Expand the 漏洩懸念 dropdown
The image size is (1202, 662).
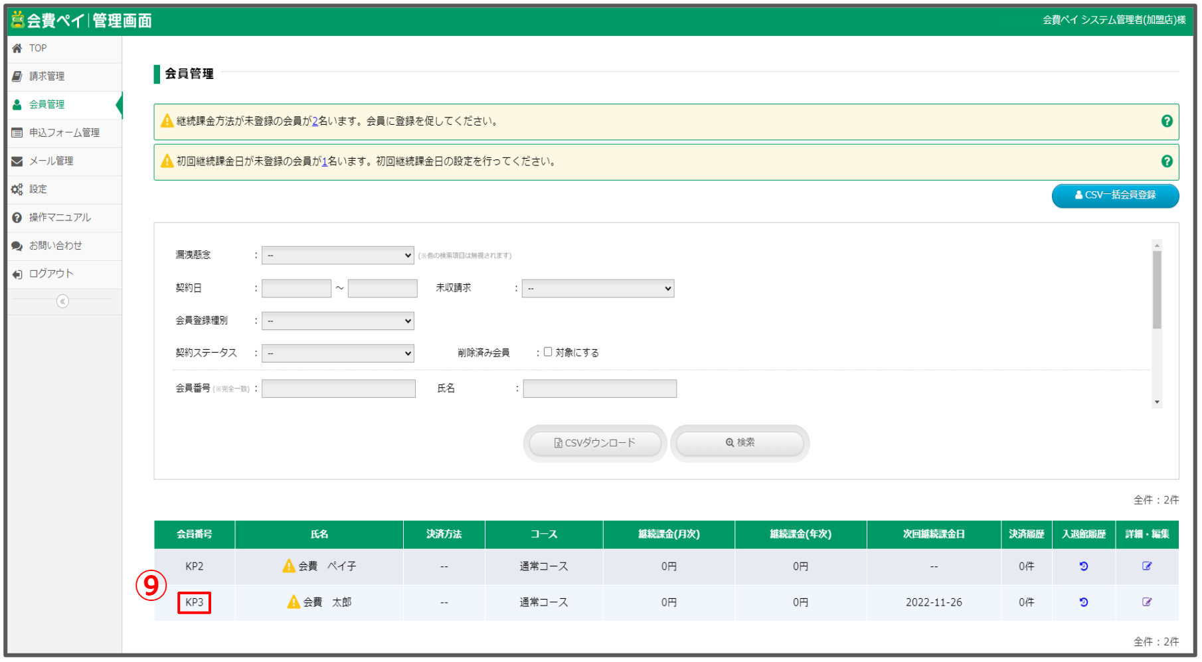click(337, 255)
